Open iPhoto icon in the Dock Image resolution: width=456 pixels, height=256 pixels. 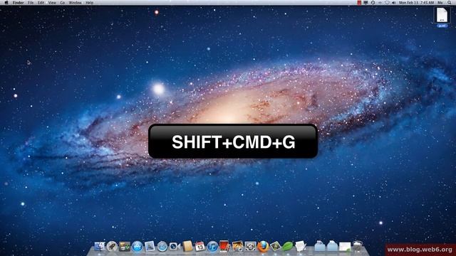point(237,246)
